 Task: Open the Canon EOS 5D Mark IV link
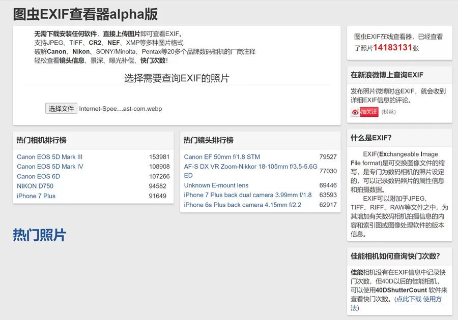(x=50, y=167)
